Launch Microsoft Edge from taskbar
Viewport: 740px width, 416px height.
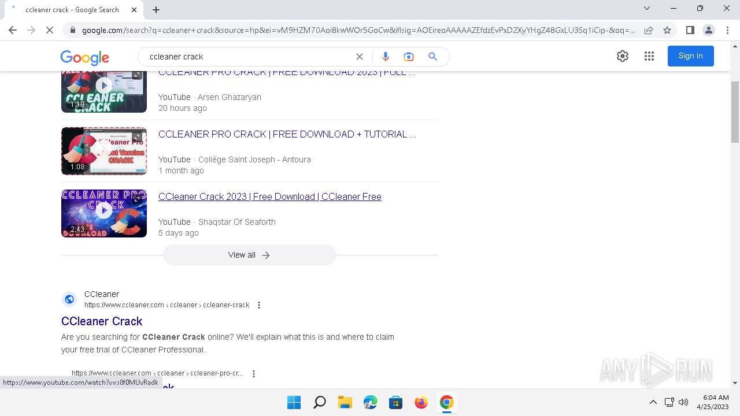[371, 402]
